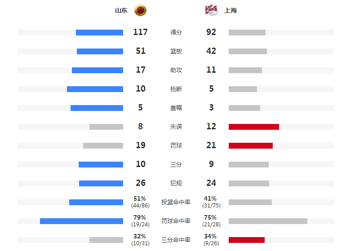Viewport: 346px width, 251px height.
Task: Click the 得分 stat label
Action: coord(176,32)
